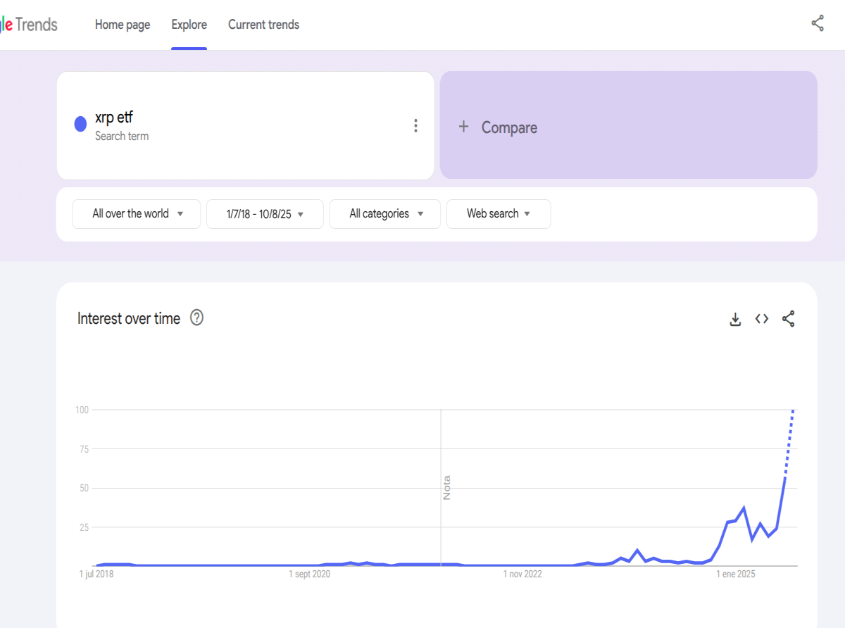Click the 75 value on the y-axis
Image resolution: width=845 pixels, height=628 pixels.
(x=84, y=449)
